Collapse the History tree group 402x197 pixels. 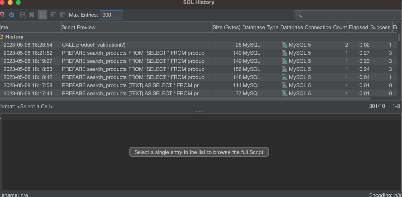pos(2,37)
